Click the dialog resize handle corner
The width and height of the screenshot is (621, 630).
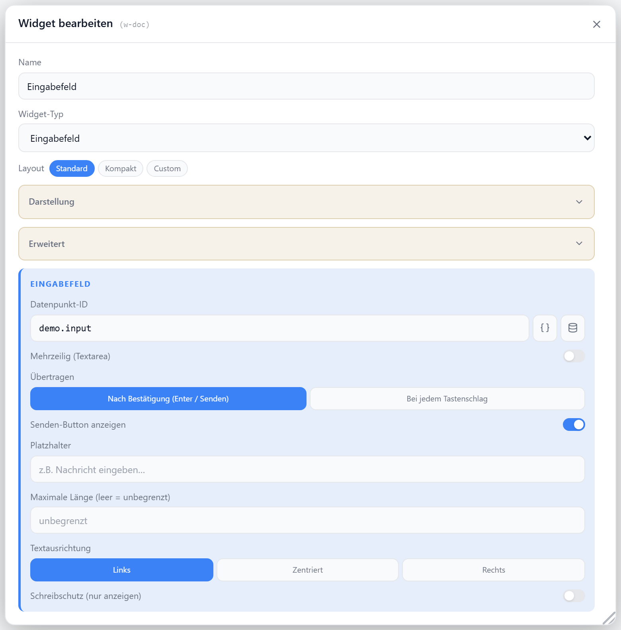tap(609, 618)
